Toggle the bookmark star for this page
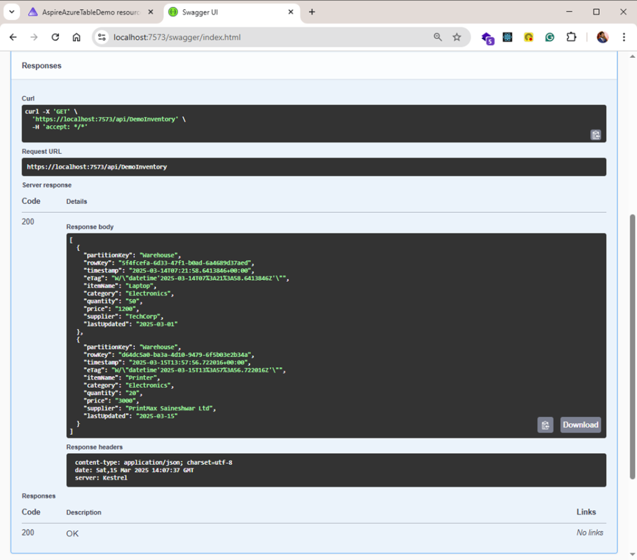This screenshot has width=637, height=560. pos(458,37)
